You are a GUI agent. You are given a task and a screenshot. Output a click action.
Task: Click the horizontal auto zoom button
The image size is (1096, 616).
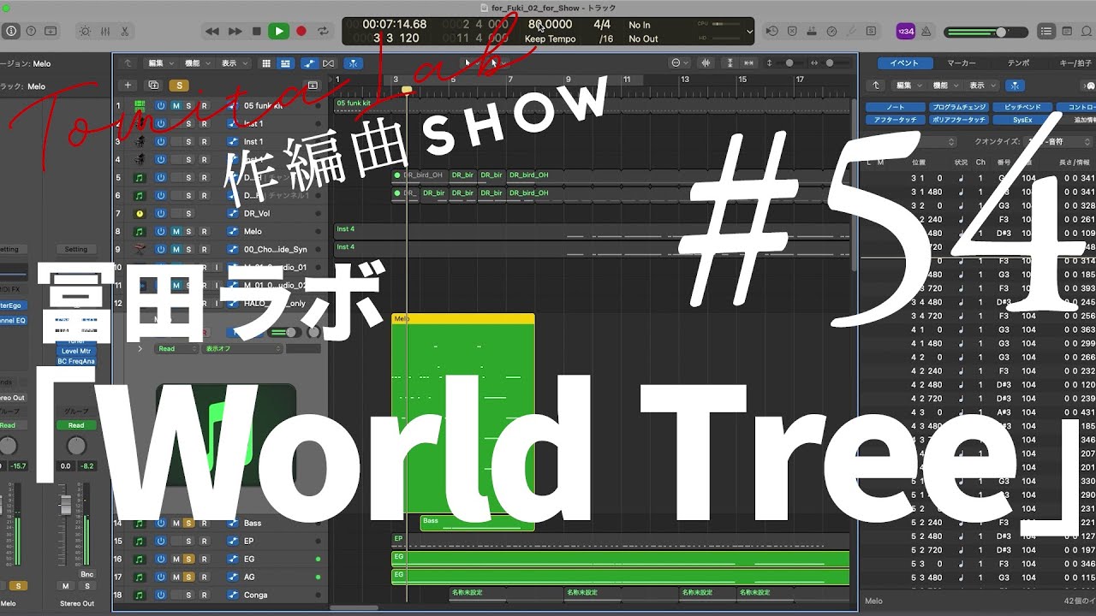pos(749,62)
